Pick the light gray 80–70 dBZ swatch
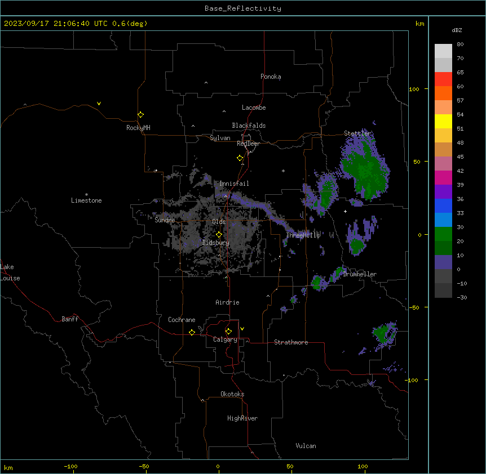The width and height of the screenshot is (486, 474). (443, 51)
